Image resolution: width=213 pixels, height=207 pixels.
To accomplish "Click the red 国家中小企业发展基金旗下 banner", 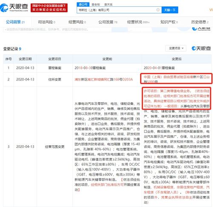I will (49, 8).
